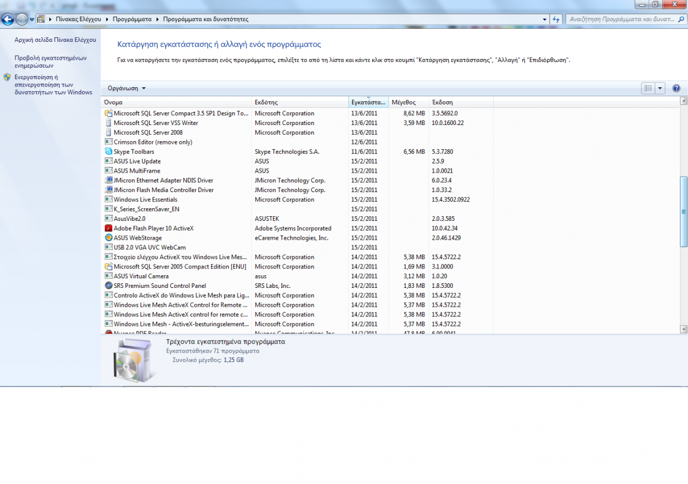Click the ASUS Virtual Camera icon

pos(109,276)
